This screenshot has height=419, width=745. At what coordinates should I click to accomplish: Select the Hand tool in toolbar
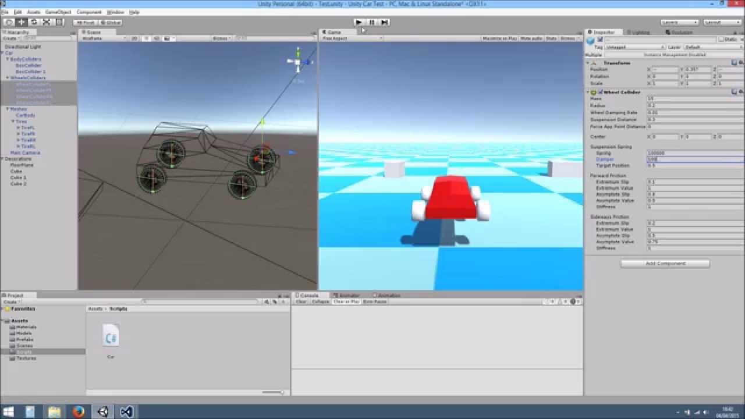tap(9, 22)
